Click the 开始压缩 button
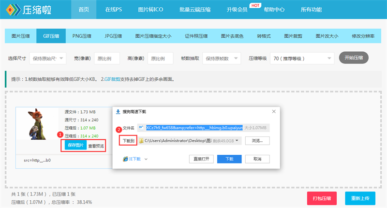Image resolution: width=387 pixels, height=208 pixels. pos(354,58)
